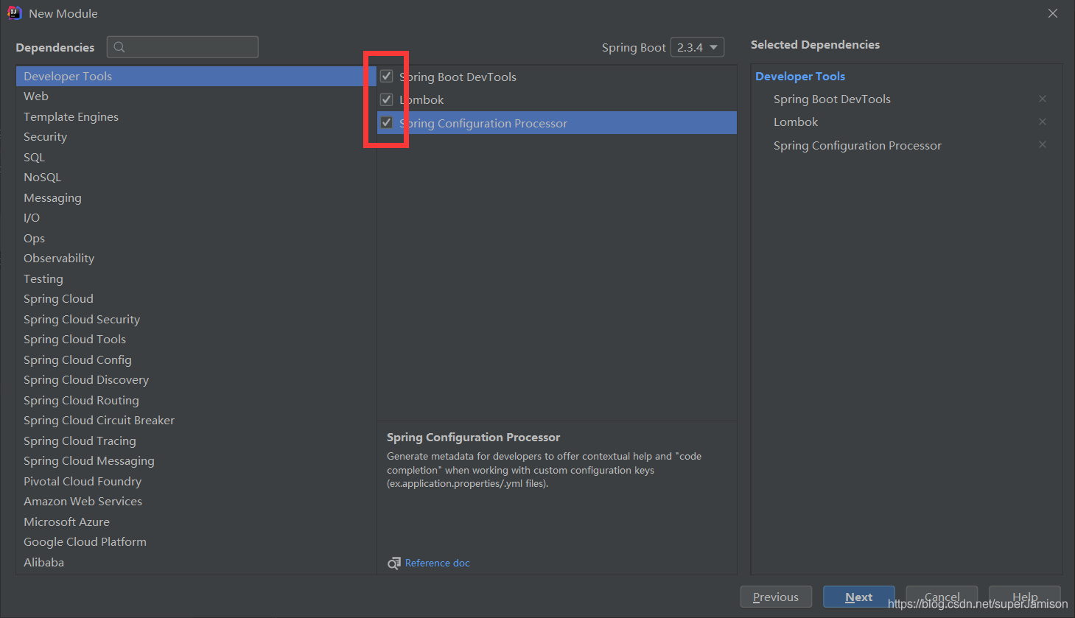
Task: Uncheck Spring Boot DevTools checkbox
Action: [386, 76]
